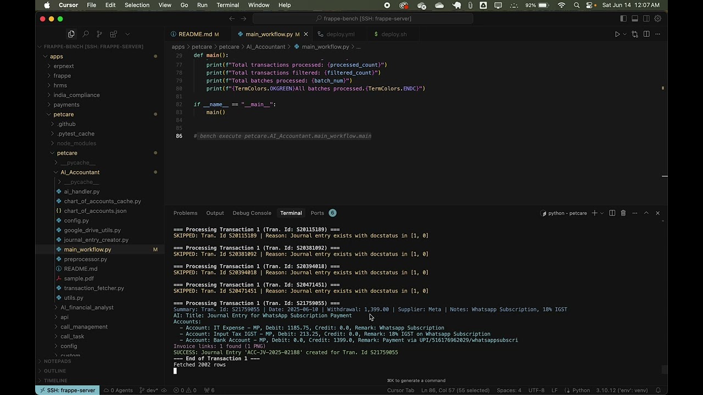The image size is (703, 395).
Task: Toggle the primary sidebar layout button
Action: 623,18
